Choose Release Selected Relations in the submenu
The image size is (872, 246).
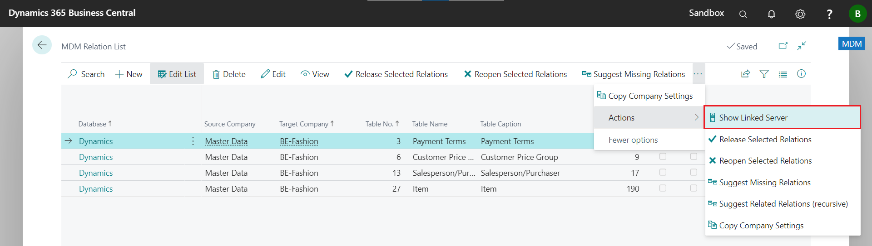pos(782,140)
